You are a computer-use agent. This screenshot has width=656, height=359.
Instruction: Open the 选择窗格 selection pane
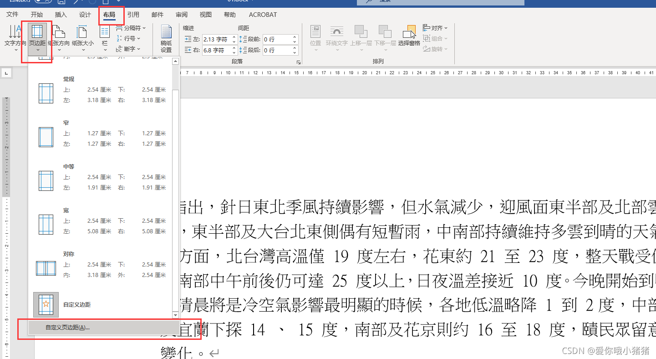(x=409, y=36)
